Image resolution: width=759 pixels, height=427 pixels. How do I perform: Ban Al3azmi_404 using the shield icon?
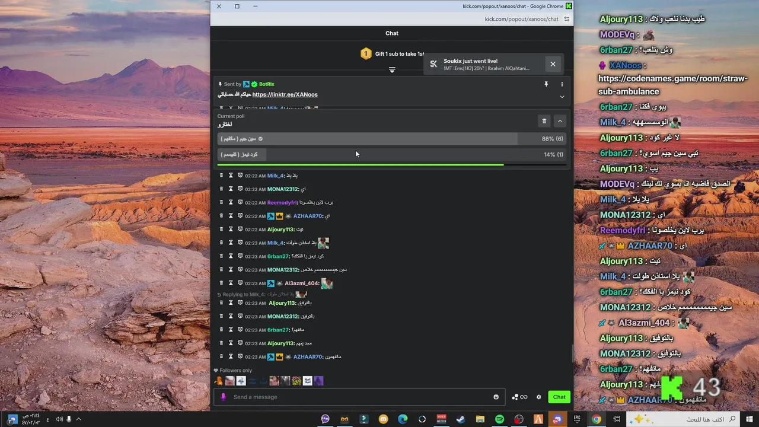tap(240, 283)
